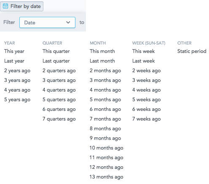Pick 11 months ago
This screenshot has height=184, width=209.
click(106, 158)
